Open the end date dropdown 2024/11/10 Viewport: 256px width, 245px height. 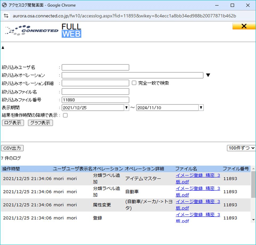(201, 108)
